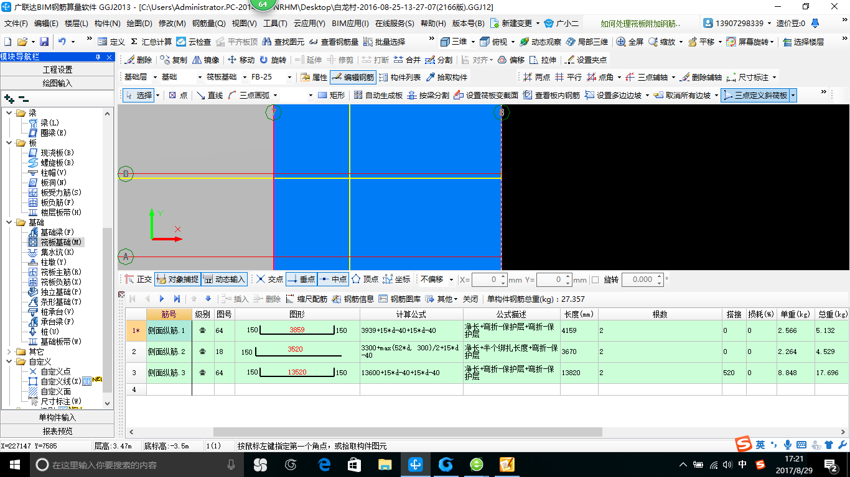Collapse the 板 tree node
This screenshot has width=850, height=477.
pos(9,143)
